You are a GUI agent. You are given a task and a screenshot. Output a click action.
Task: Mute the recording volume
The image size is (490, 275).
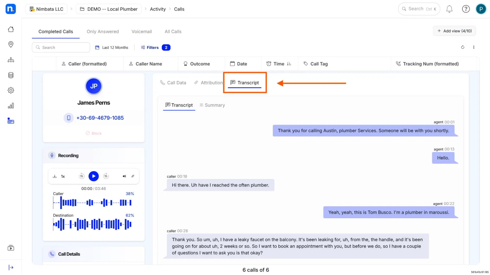[124, 176]
